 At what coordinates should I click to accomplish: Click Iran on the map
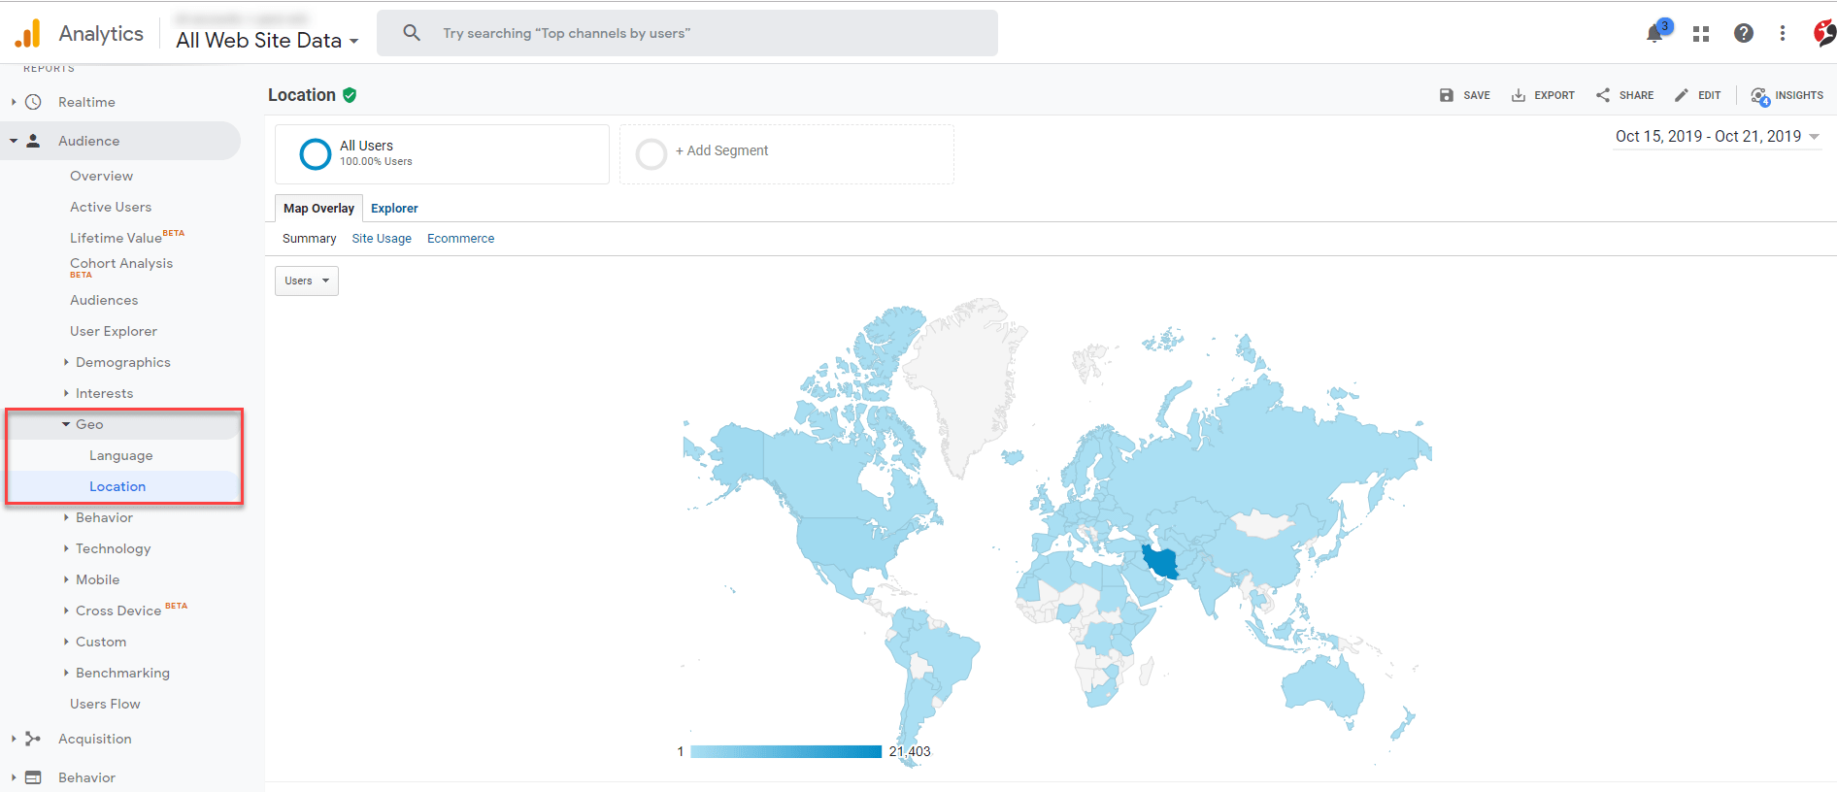pos(1160,561)
